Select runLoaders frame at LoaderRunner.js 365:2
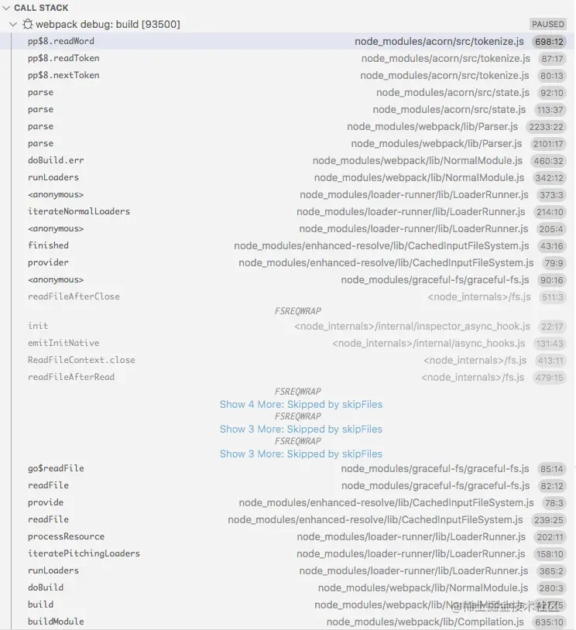Viewport: 576px width, 630px height. (x=288, y=570)
